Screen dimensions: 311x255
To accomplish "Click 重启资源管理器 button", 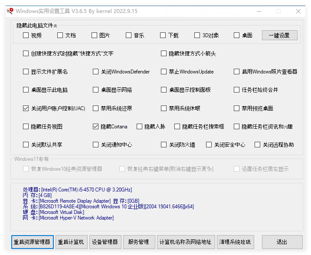I will point(33,242).
